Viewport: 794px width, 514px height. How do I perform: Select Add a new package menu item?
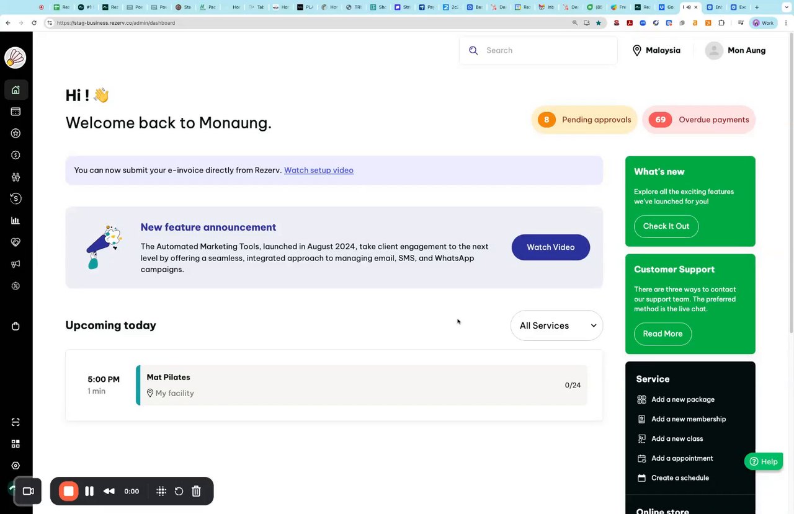pyautogui.click(x=682, y=399)
